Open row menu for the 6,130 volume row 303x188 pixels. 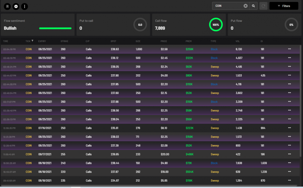point(289,49)
